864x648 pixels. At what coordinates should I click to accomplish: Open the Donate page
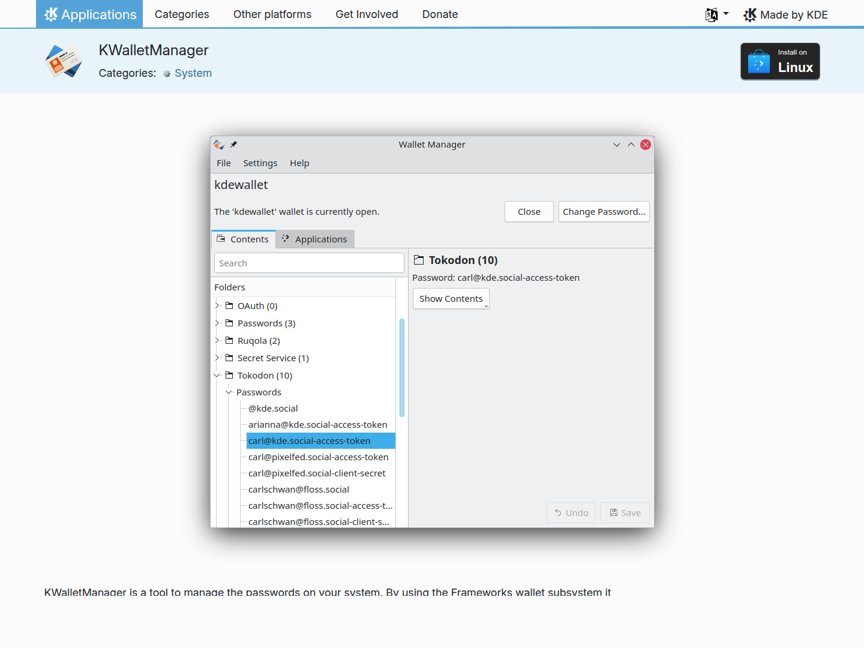point(440,14)
